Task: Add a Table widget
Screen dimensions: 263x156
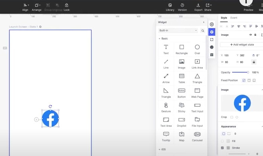Action: [182, 79]
